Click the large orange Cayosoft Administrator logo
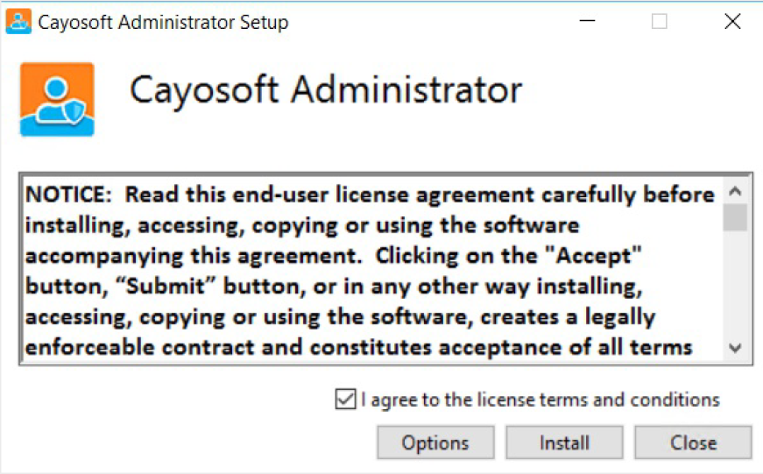This screenshot has height=474, width=763. (x=57, y=99)
